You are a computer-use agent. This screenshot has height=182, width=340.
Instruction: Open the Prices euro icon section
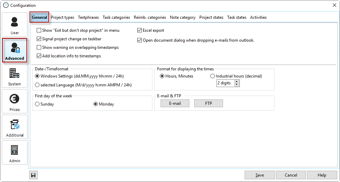coord(14,101)
